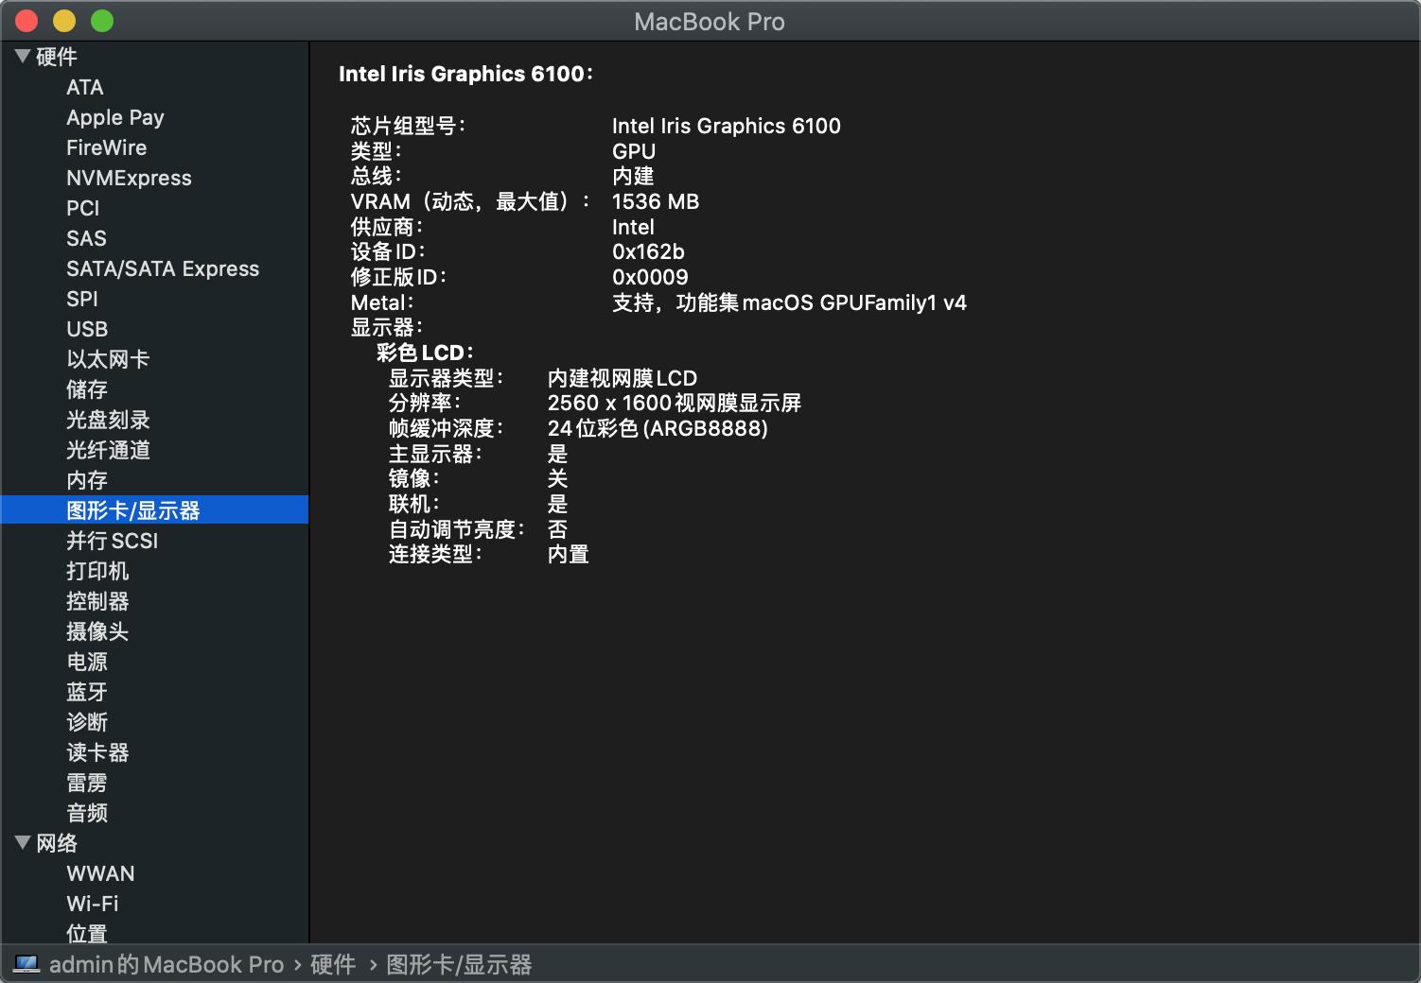Image resolution: width=1421 pixels, height=983 pixels.
Task: Click the MacBook icon in path bar
Action: pyautogui.click(x=26, y=964)
